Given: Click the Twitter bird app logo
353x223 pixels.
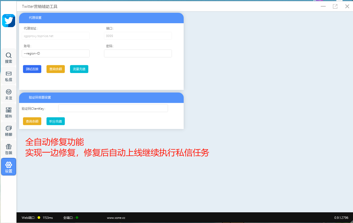Looking at the screenshot, I should [9, 21].
